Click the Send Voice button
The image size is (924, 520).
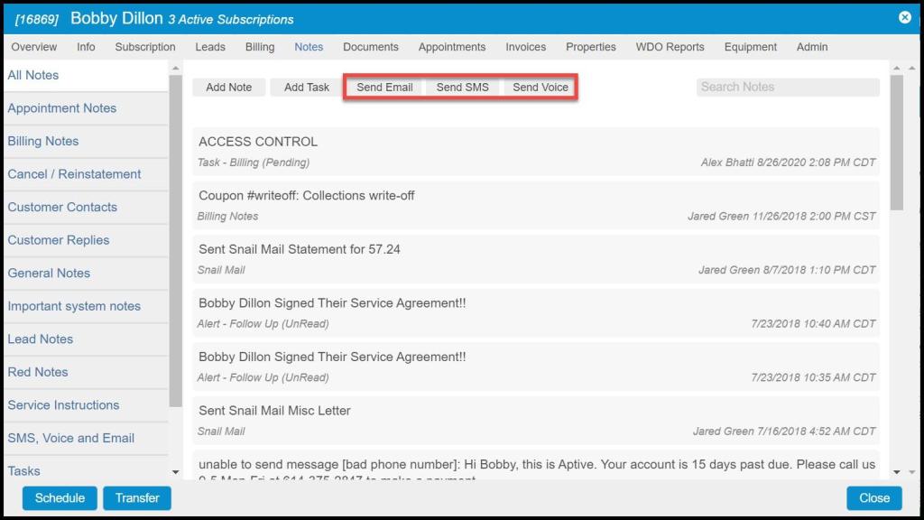pos(541,88)
